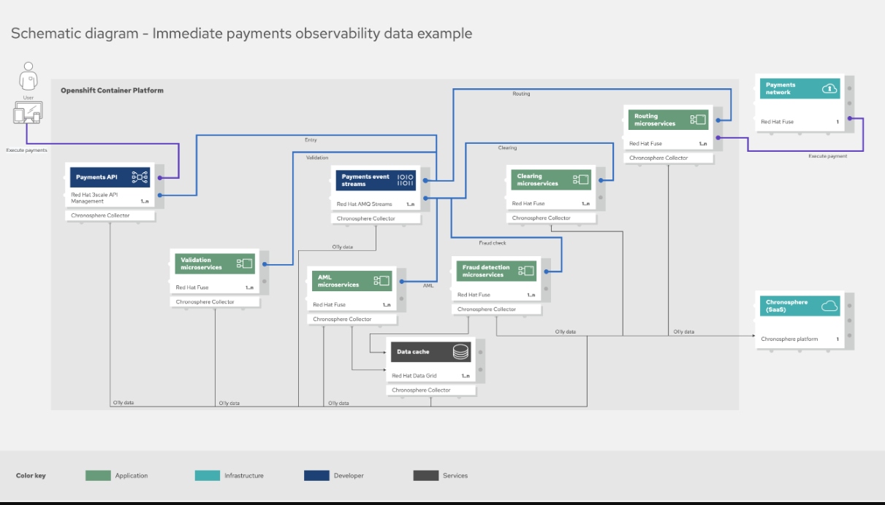Click 'Red Hat Fuse' under Fraud detection
Screen dimensions: 885x505
474,295
